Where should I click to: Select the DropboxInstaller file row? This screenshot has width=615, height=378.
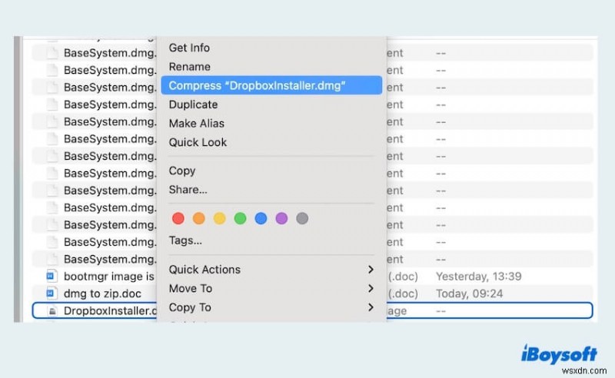(x=312, y=310)
